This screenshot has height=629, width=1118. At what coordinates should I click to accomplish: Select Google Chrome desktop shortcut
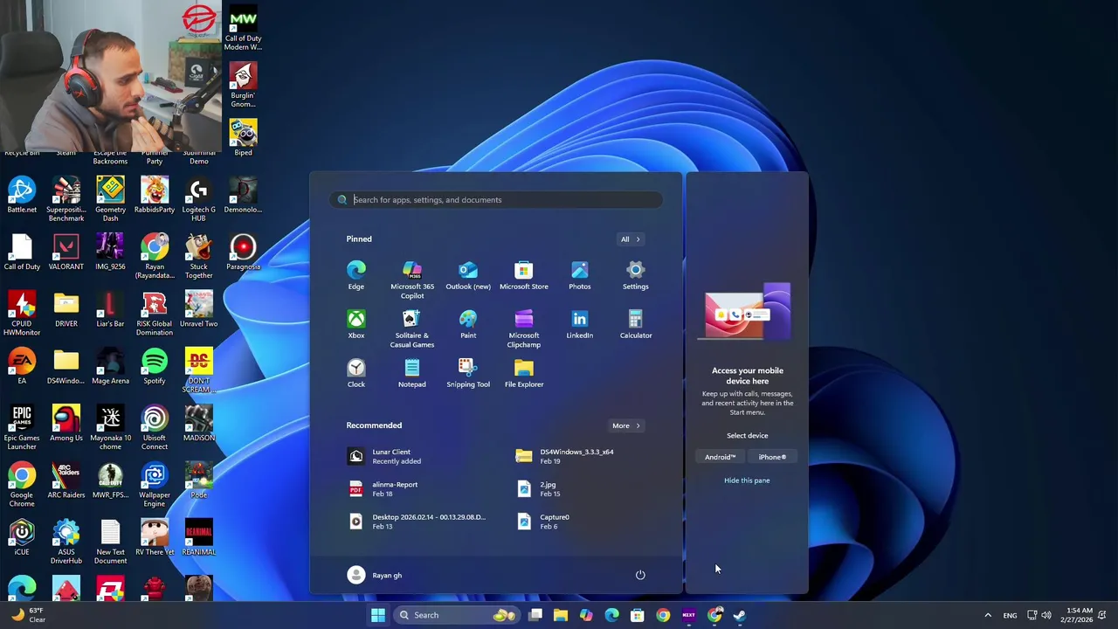22,485
